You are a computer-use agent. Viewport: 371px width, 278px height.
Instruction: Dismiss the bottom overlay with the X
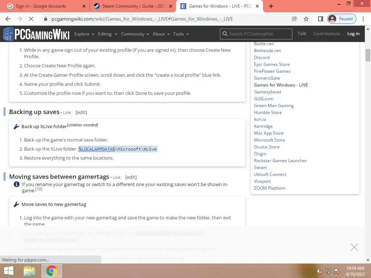(354, 247)
